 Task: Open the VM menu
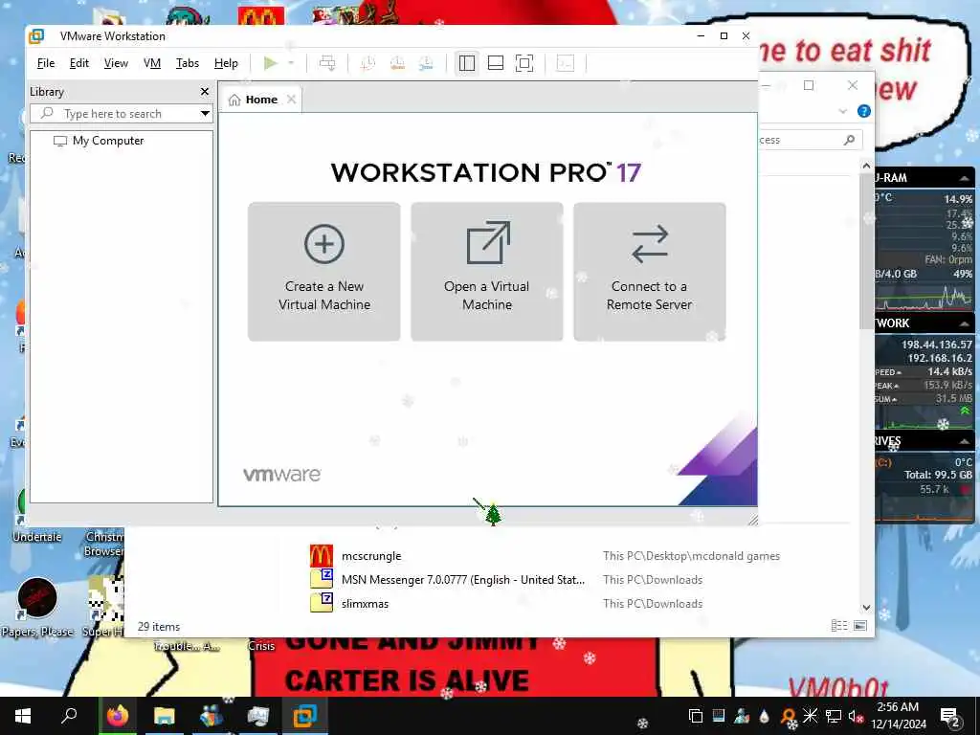152,63
